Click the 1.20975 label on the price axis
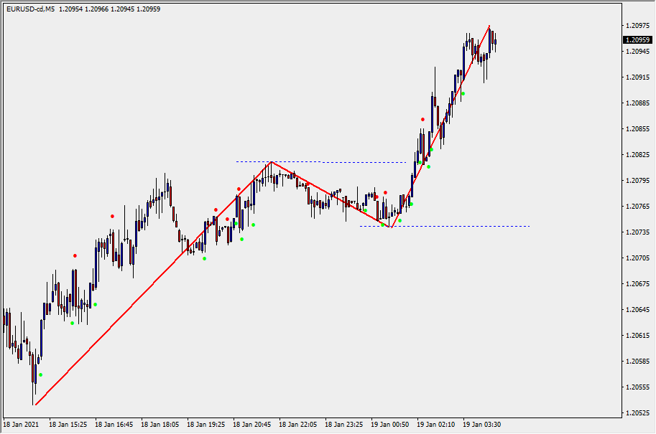Screen dimensions: 656x434 [637, 26]
